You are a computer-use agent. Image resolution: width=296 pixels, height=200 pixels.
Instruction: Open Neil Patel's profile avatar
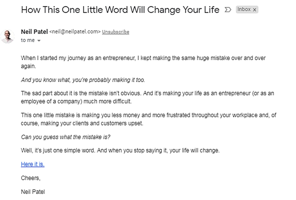[8, 36]
